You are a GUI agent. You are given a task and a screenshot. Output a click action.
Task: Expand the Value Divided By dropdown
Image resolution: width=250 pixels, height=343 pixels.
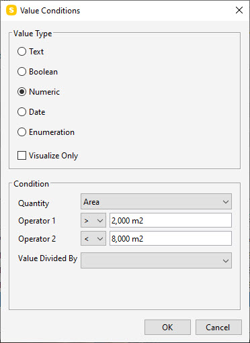[156, 260]
